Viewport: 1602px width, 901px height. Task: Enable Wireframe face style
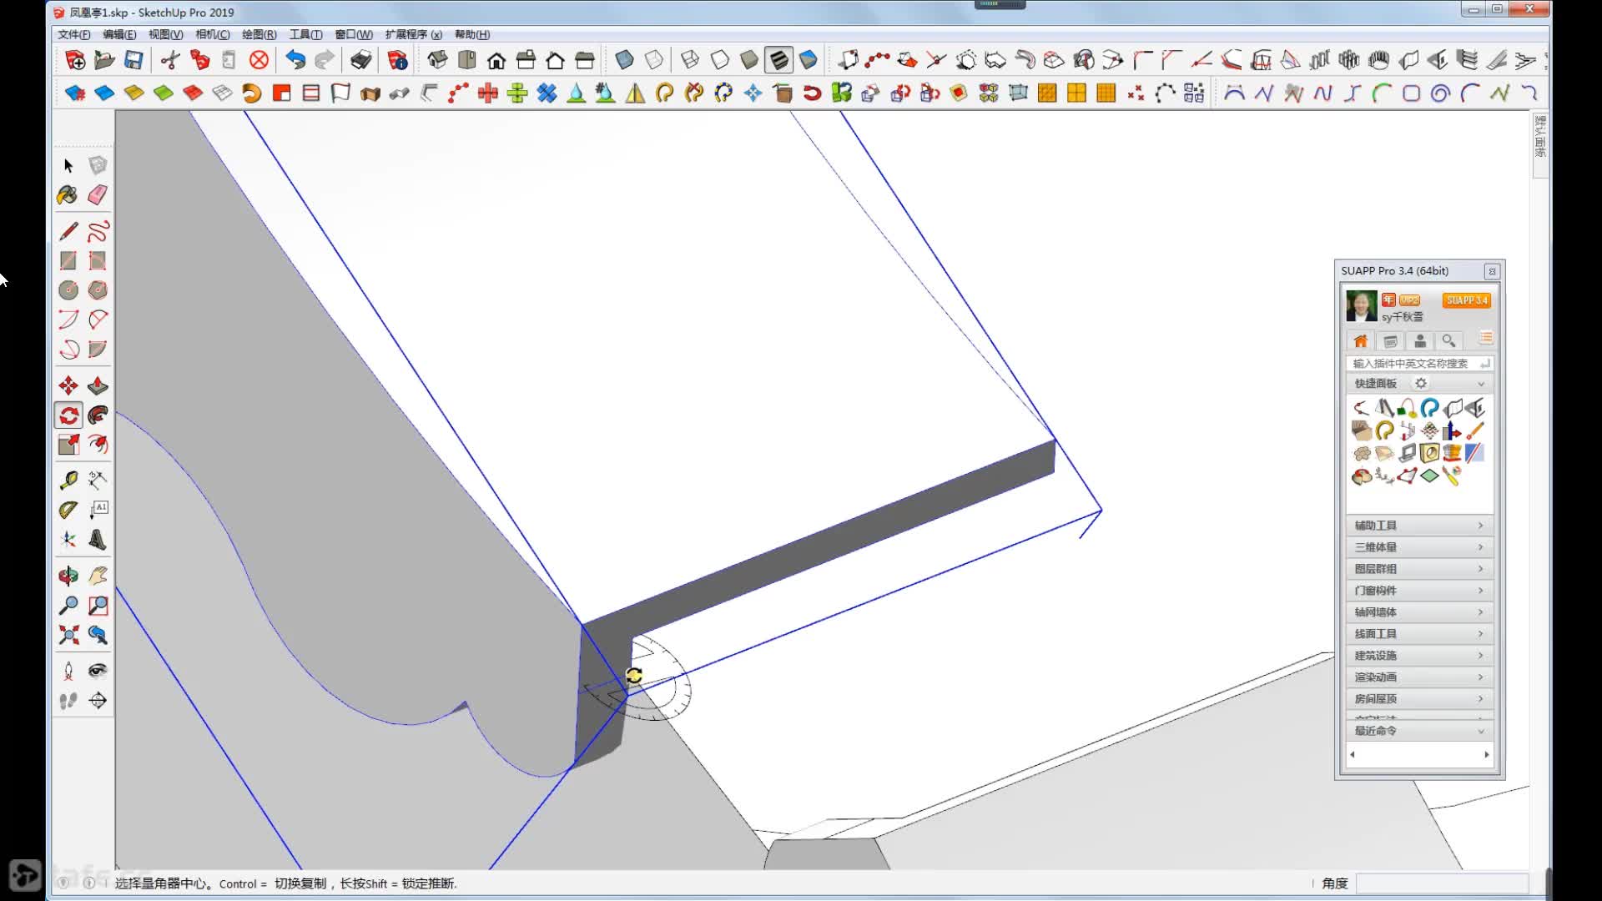click(690, 60)
